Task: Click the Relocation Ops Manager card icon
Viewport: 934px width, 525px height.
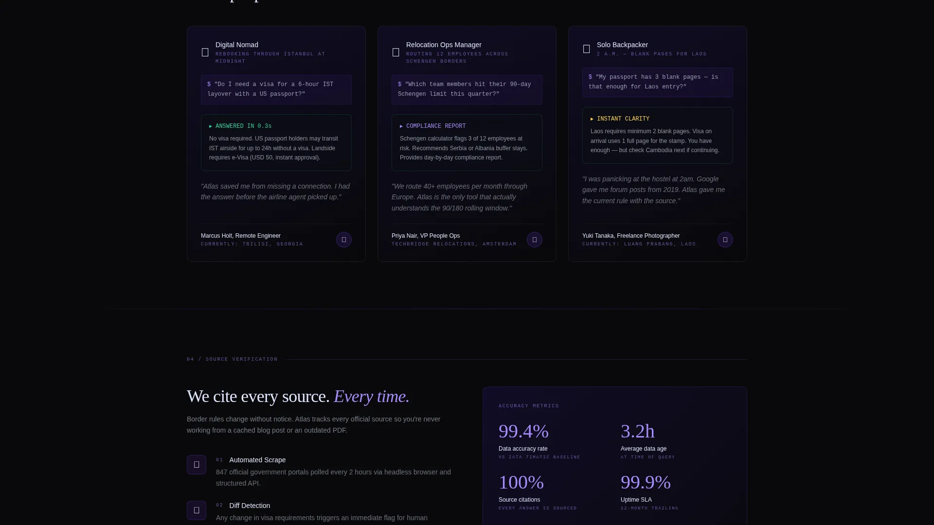Action: point(395,52)
